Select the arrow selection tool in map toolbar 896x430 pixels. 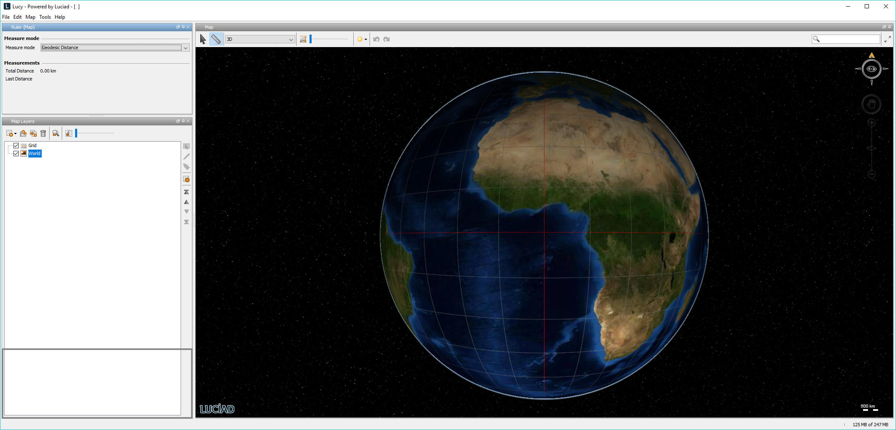203,39
